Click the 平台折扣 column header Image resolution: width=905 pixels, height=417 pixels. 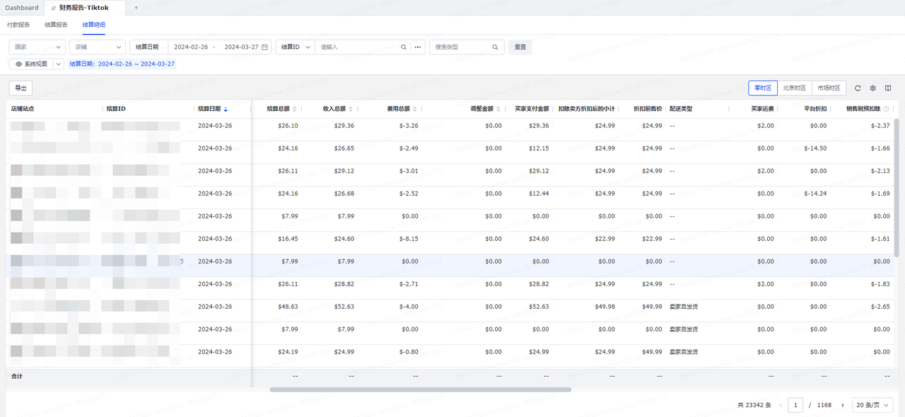click(815, 109)
